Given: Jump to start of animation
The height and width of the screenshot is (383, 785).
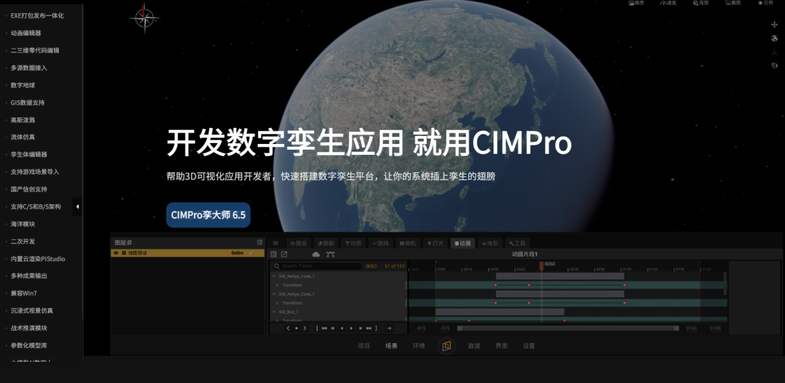Looking at the screenshot, I should tap(324, 328).
